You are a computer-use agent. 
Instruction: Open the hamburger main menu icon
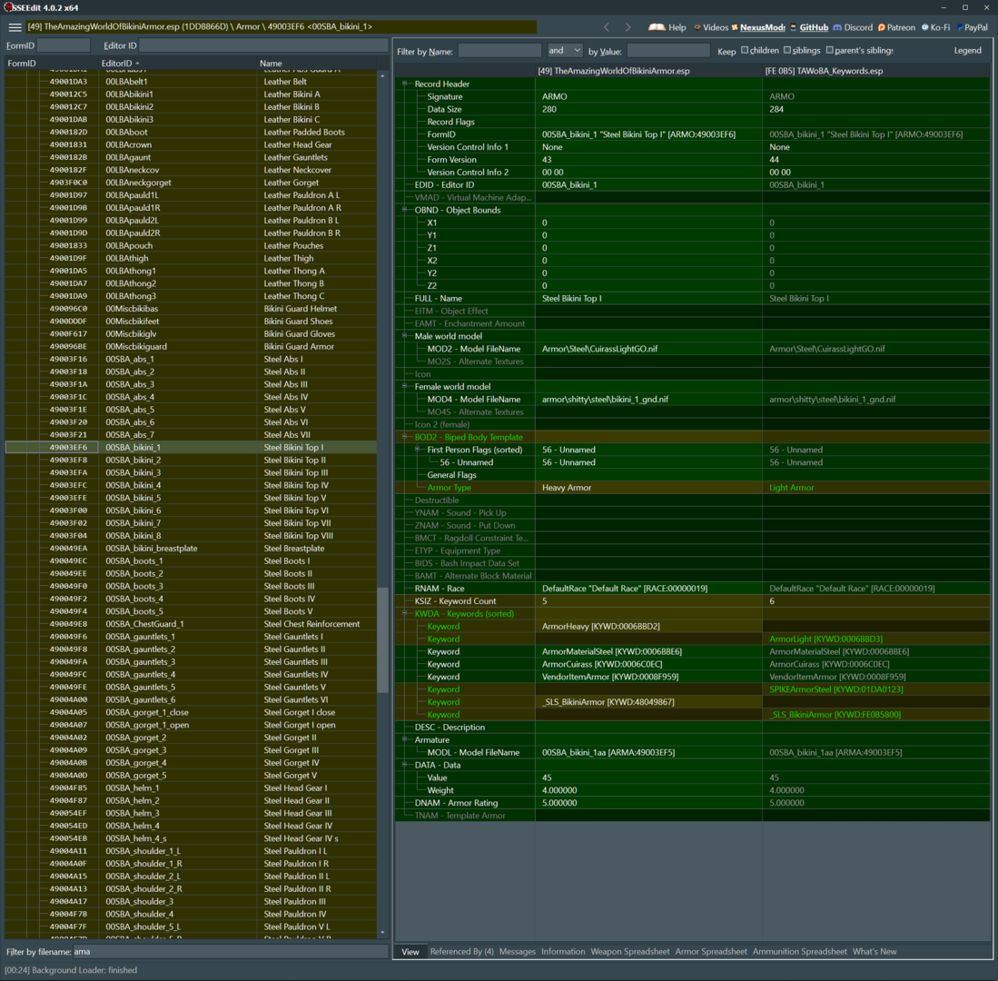pos(15,27)
